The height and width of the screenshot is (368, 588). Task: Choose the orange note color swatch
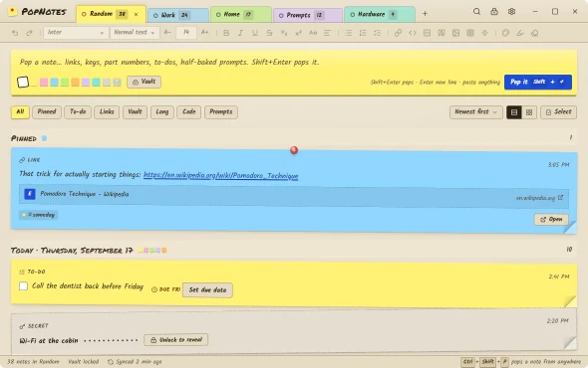point(76,82)
